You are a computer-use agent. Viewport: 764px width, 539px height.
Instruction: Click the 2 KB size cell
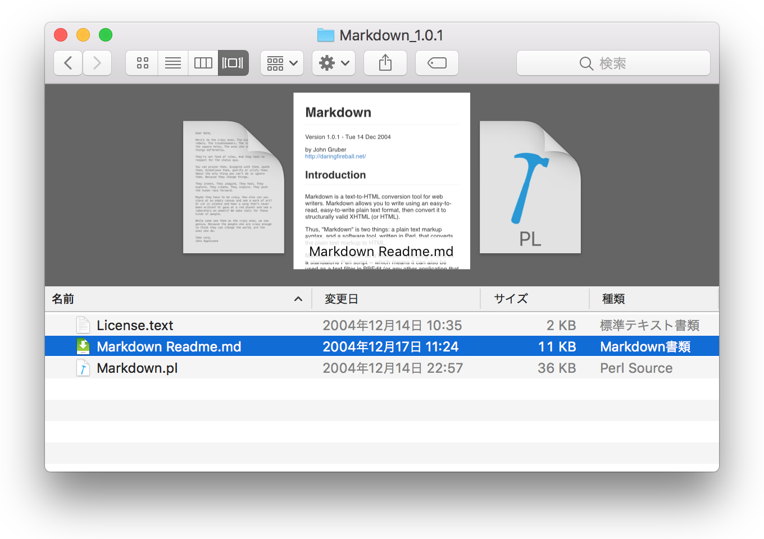pos(561,325)
